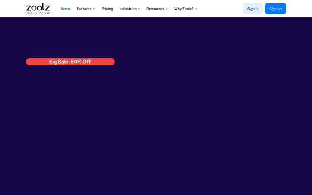Go to the Home nav link
The height and width of the screenshot is (195, 312).
65,9
